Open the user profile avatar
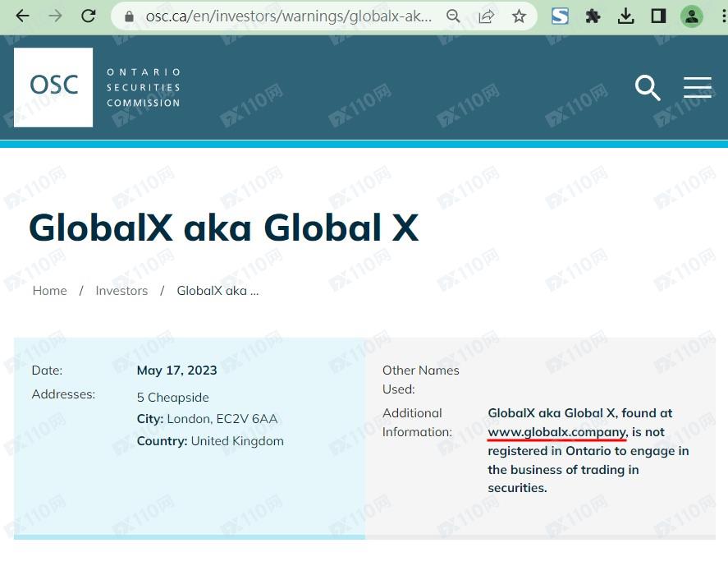Image resolution: width=728 pixels, height=566 pixels. coord(692,16)
